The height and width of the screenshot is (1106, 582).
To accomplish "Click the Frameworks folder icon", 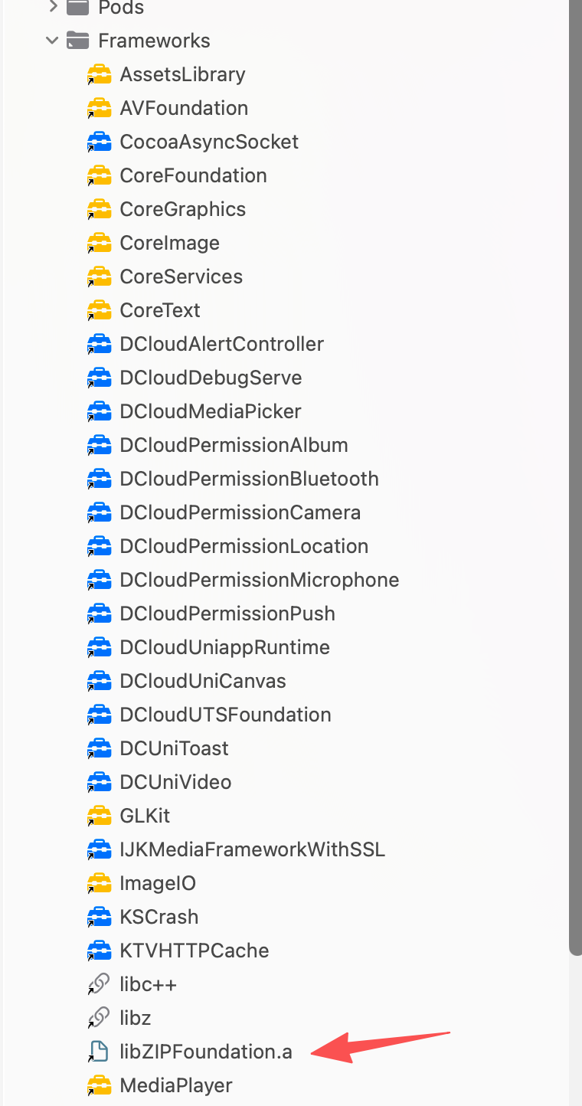I will [77, 41].
